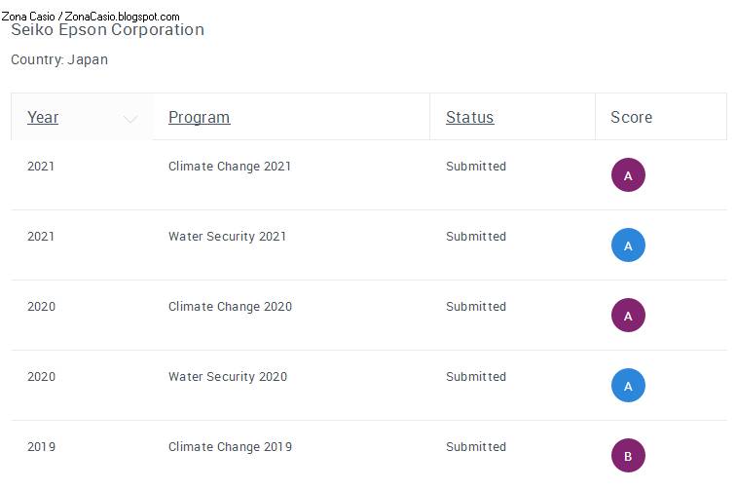Open the Water Security 2020 program entry
Image resolution: width=736 pixels, height=489 pixels.
[x=228, y=377]
